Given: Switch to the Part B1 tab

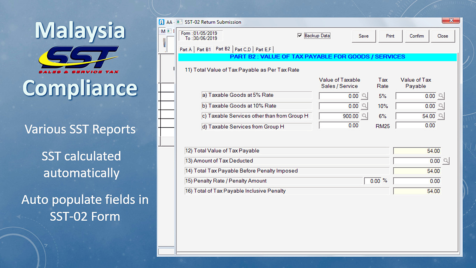Looking at the screenshot, I should click(x=204, y=49).
